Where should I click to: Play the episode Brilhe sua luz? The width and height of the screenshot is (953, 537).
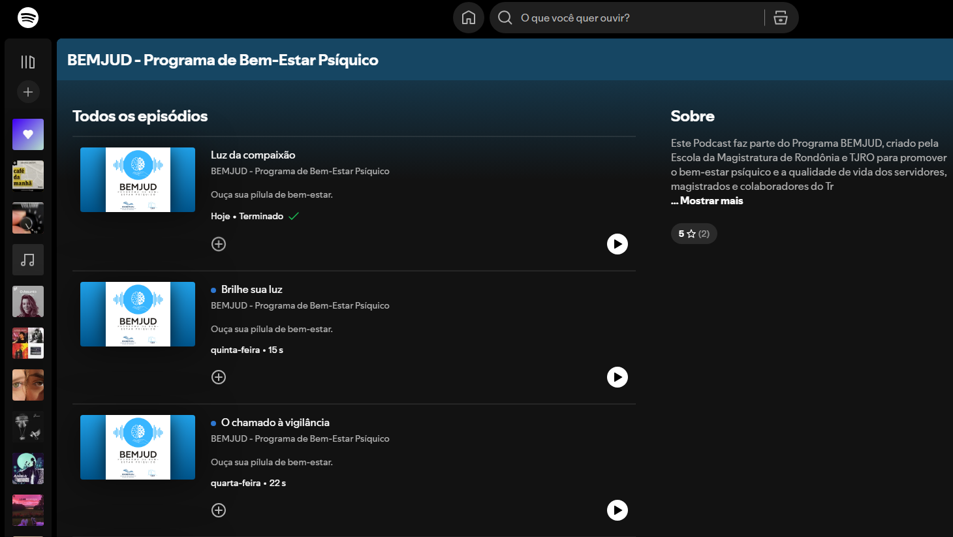(x=617, y=377)
